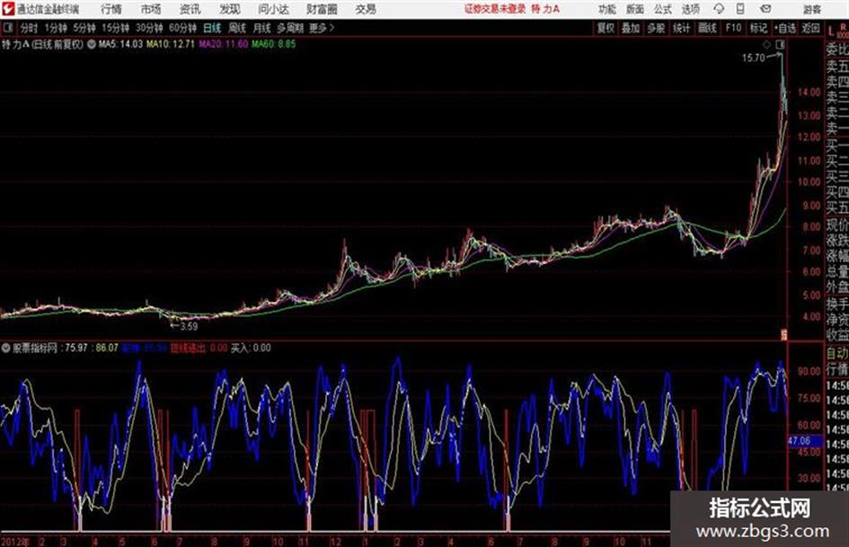Click the 返回 back button
This screenshot has height=547, width=849.
(x=810, y=28)
